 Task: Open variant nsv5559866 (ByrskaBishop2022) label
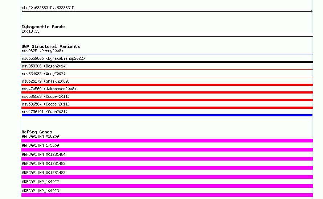[x=53, y=58]
